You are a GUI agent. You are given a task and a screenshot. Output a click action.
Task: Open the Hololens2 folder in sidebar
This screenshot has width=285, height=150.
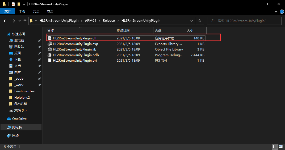click(22, 98)
